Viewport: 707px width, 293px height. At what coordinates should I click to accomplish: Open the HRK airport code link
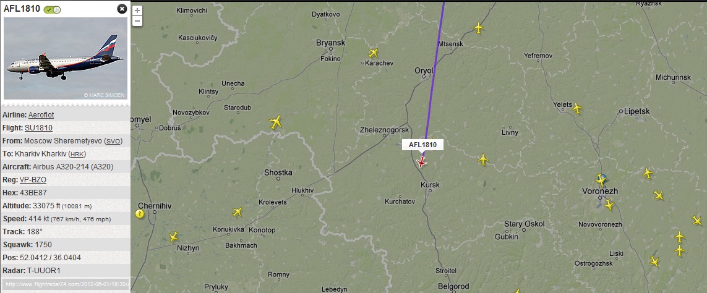pyautogui.click(x=77, y=154)
